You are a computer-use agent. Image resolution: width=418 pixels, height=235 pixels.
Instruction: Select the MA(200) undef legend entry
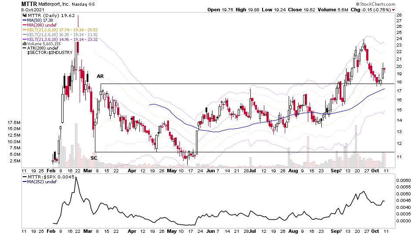[x=40, y=25]
